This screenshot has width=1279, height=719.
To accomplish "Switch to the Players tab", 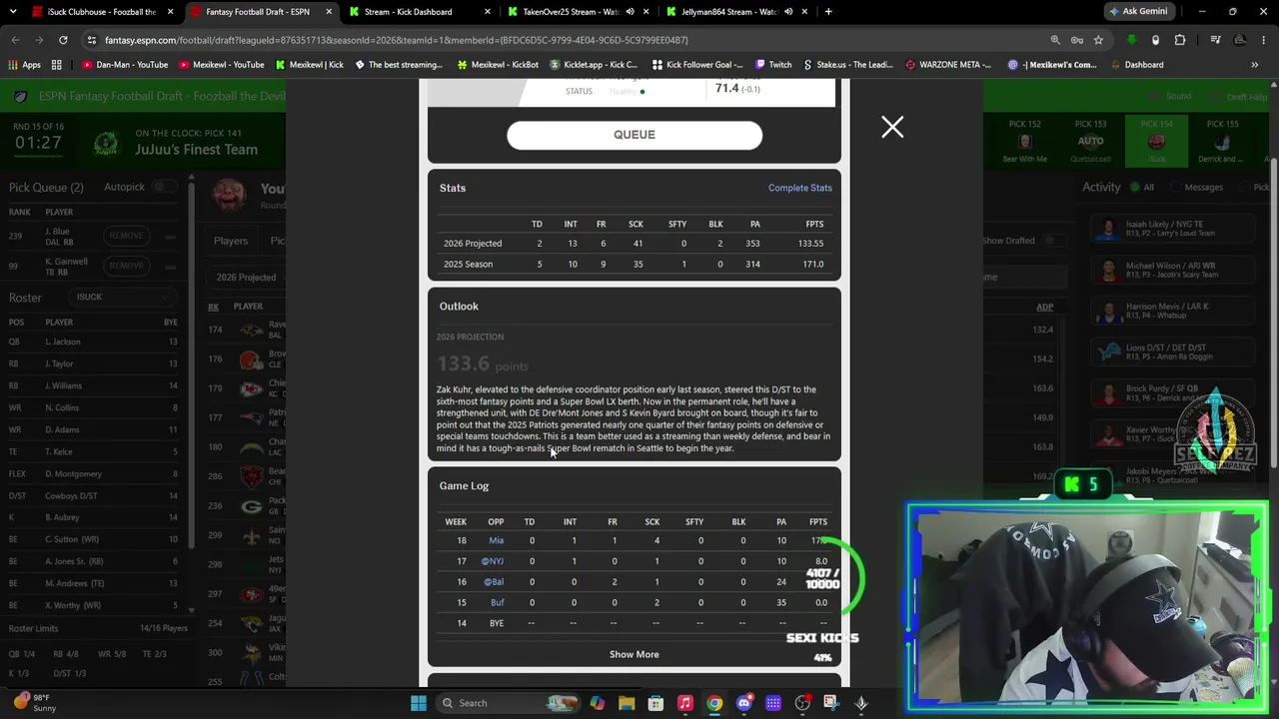I will 231,241.
